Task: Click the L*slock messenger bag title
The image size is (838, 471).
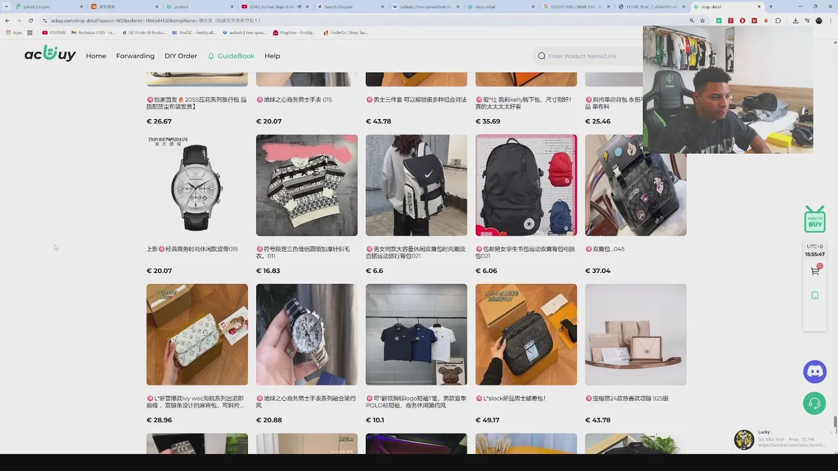Action: tap(511, 398)
